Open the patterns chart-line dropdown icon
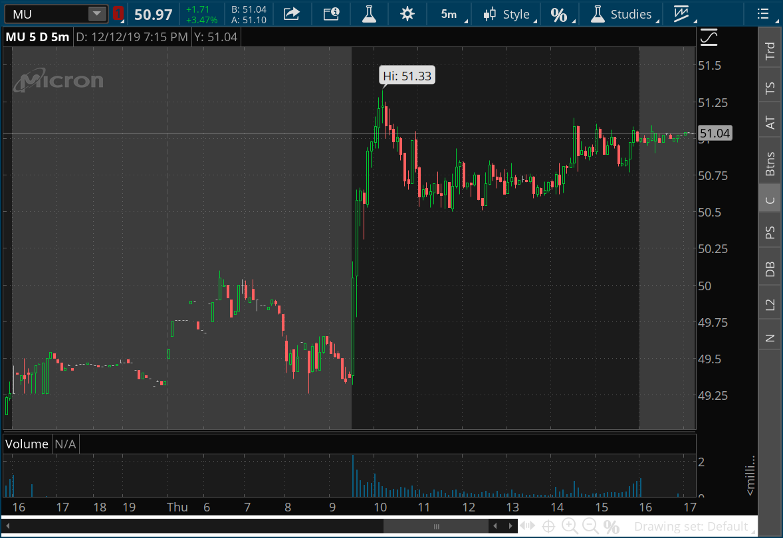The image size is (783, 538). coord(684,14)
